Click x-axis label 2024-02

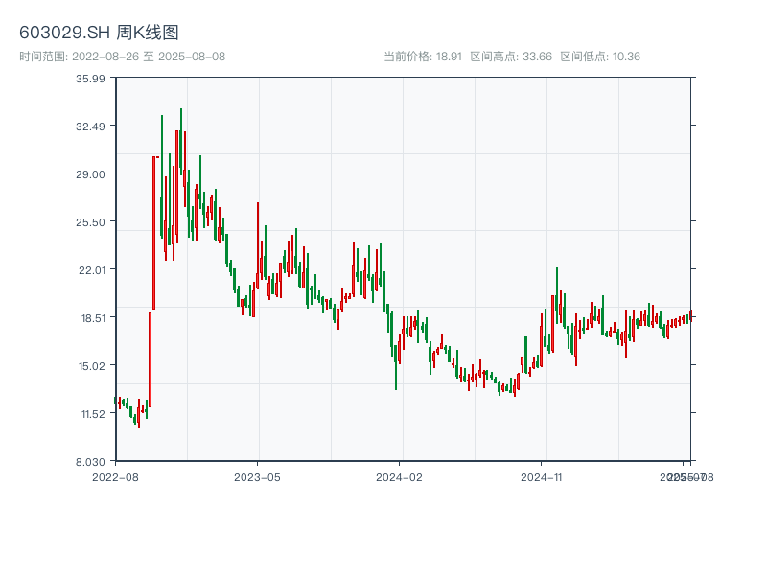coord(399,477)
